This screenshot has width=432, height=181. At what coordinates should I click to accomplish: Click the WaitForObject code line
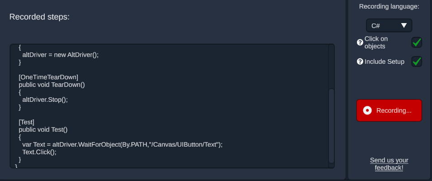122,145
